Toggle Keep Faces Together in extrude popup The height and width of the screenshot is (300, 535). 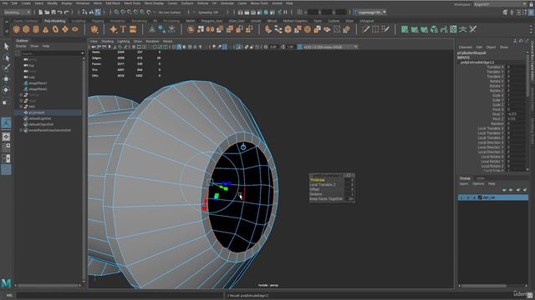click(350, 198)
